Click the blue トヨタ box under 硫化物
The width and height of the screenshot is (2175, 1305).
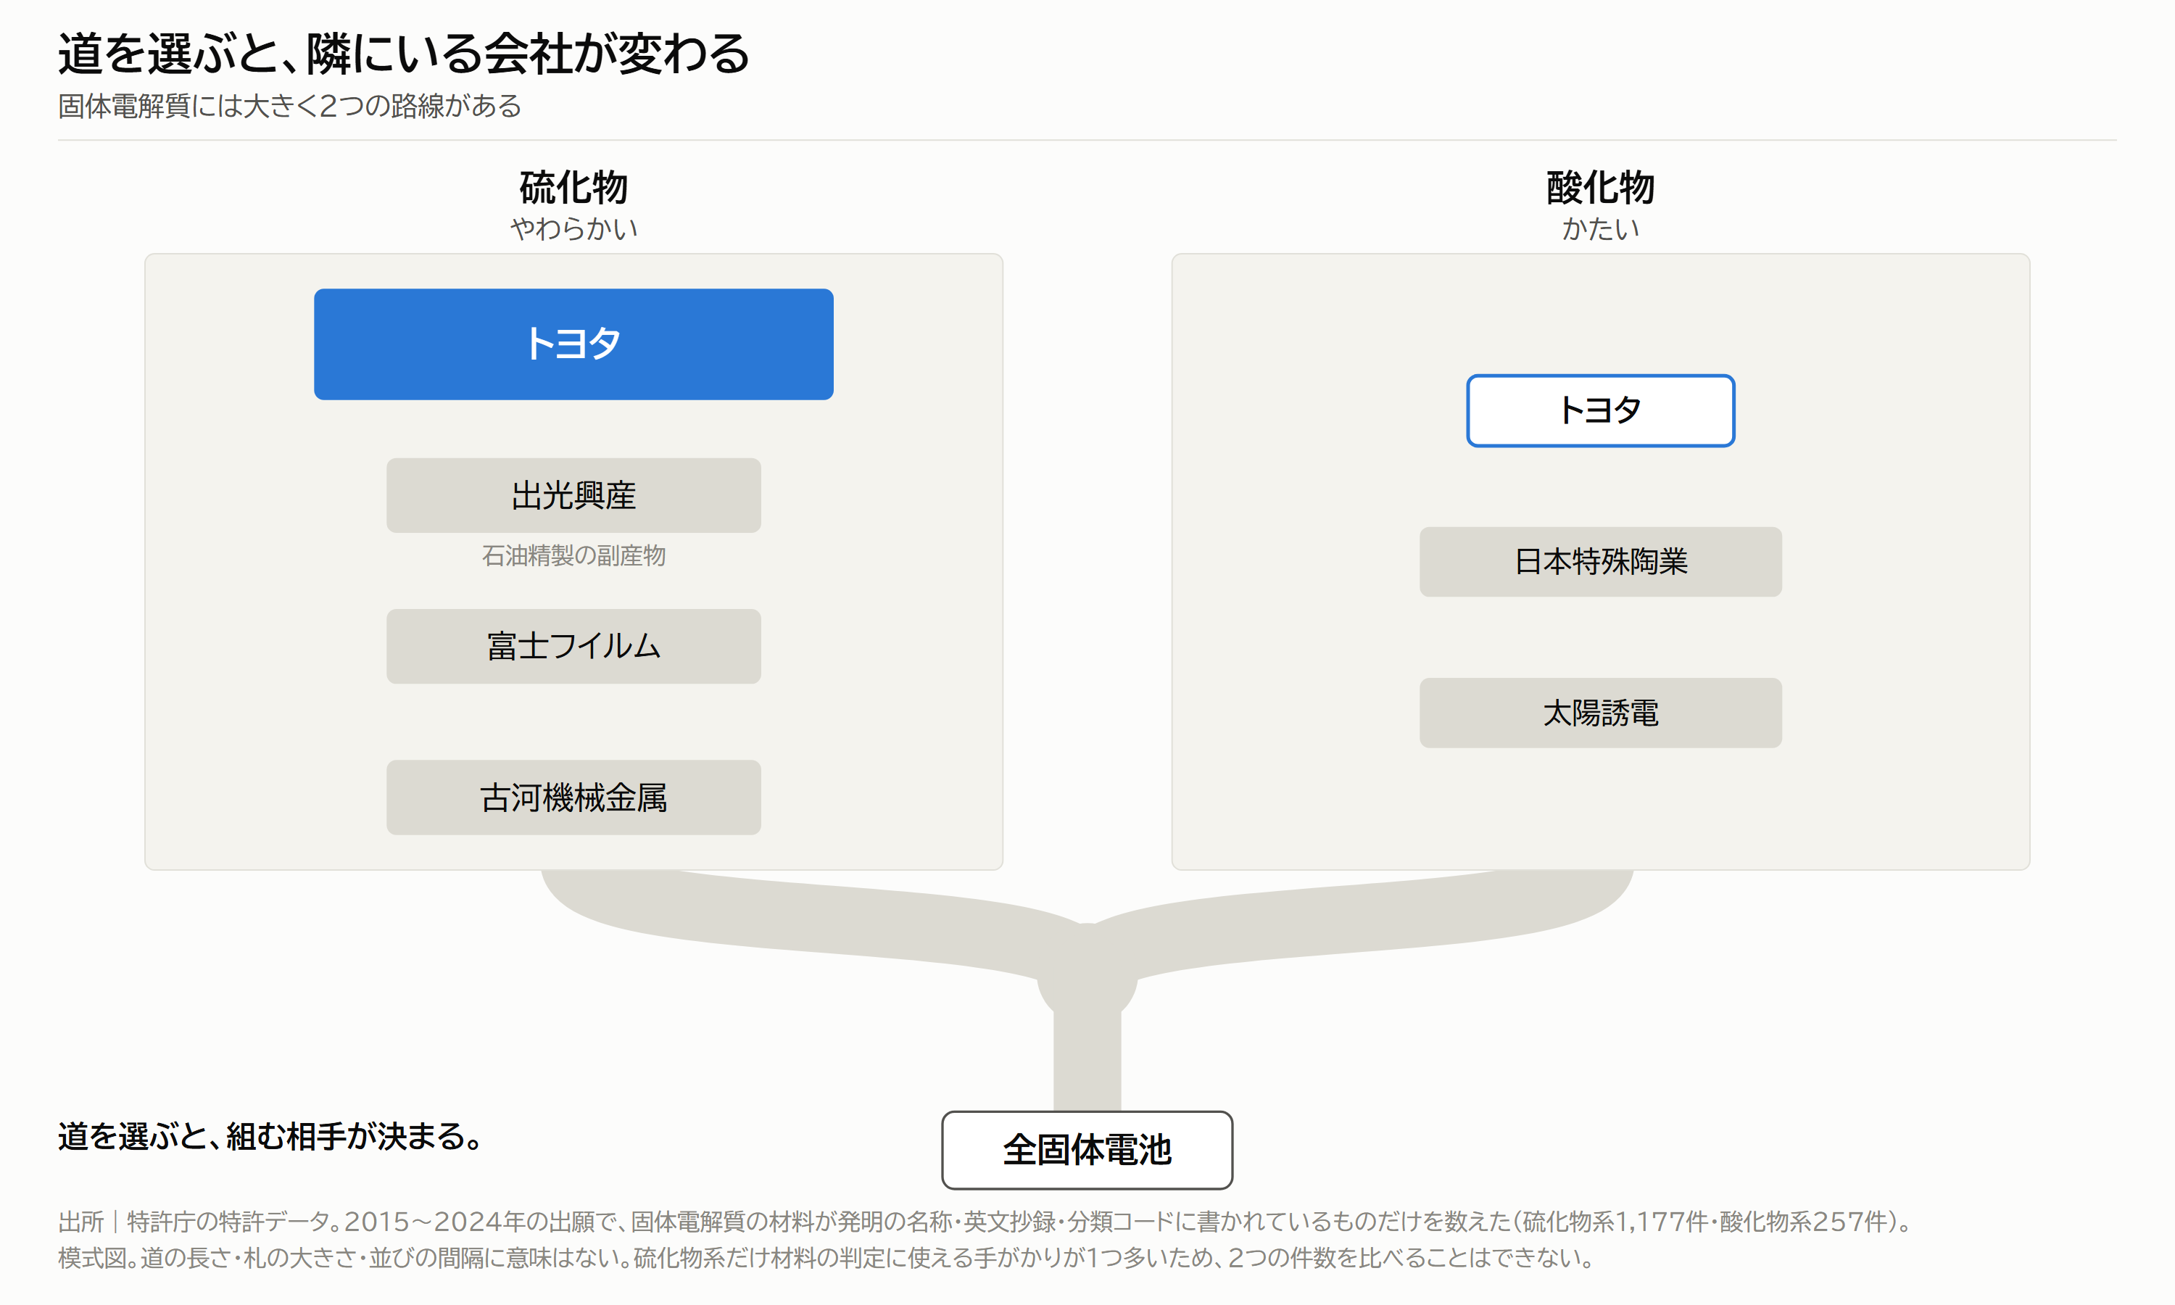(573, 344)
